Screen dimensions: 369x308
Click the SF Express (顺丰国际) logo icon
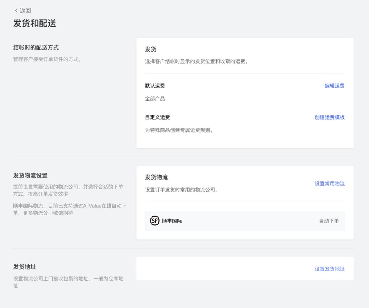[154, 221]
